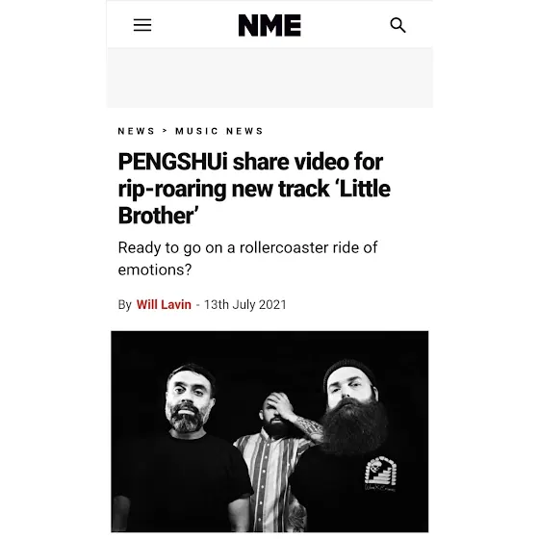Open the band photo thumbnail
Image resolution: width=539 pixels, height=539 pixels.
269,431
